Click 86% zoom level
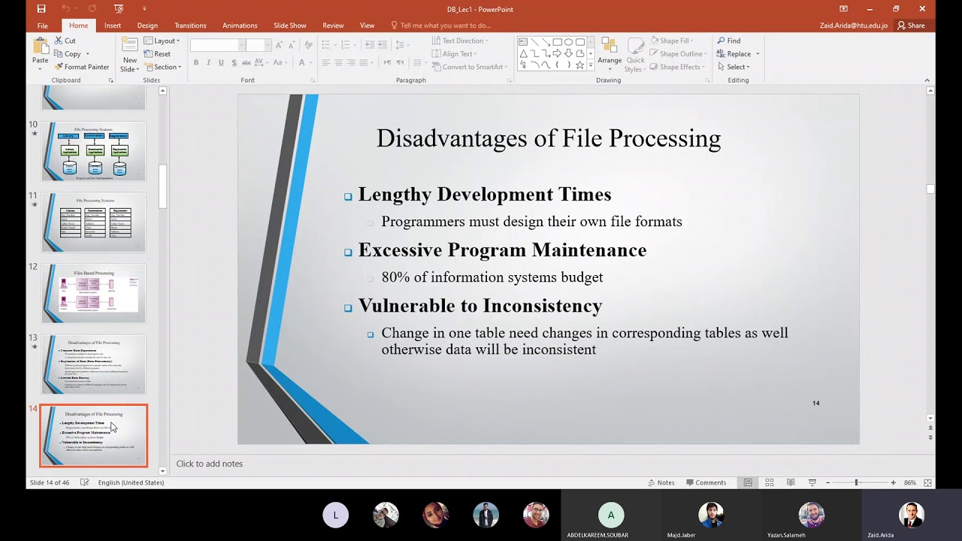This screenshot has height=541, width=962. pyautogui.click(x=909, y=482)
